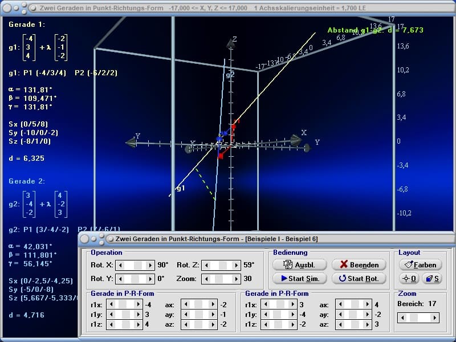Increase second line r1x value
The height and width of the screenshot is (342, 456).
(293, 304)
